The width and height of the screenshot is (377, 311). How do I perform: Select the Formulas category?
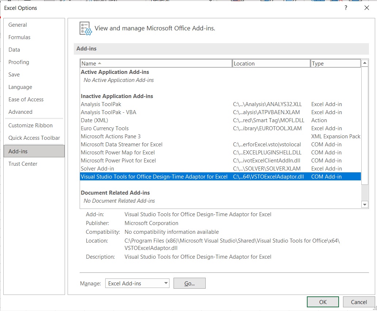point(19,37)
